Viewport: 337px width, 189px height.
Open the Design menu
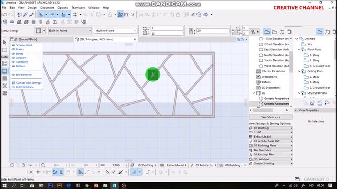32,8
